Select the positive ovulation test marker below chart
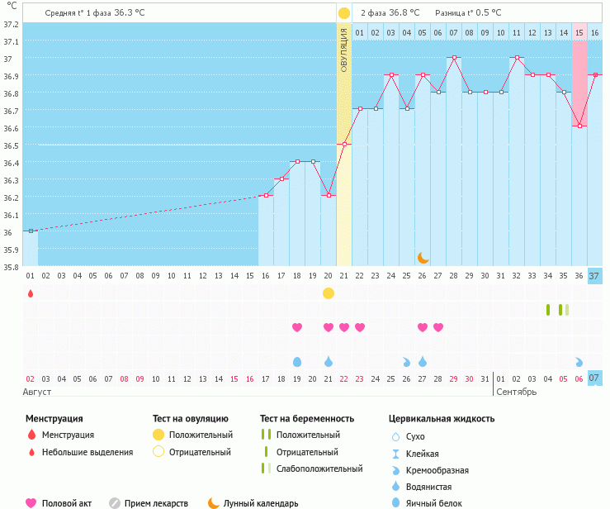This screenshot has width=610, height=509. click(329, 293)
